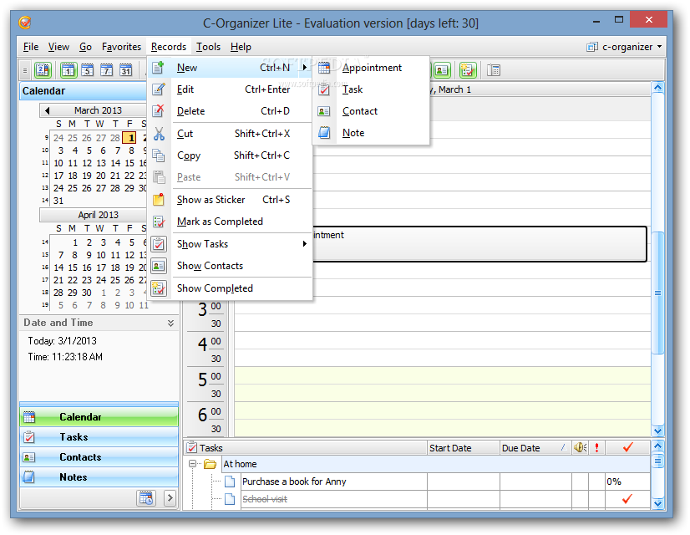Select March 1 in mini calendar

(x=129, y=138)
